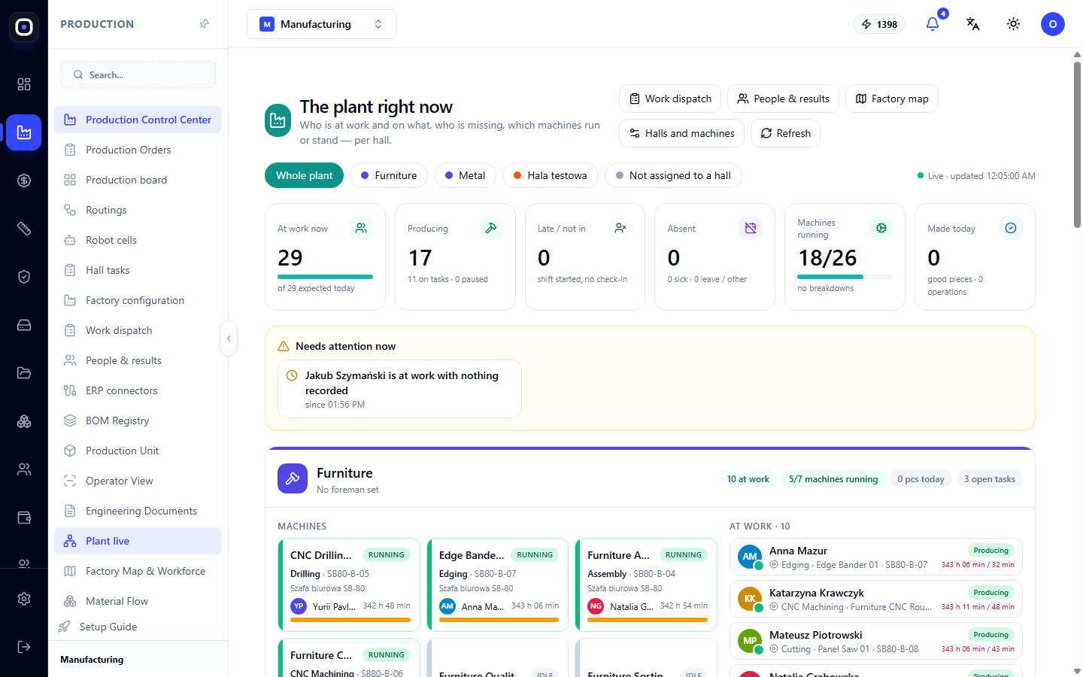The height and width of the screenshot is (677, 1083).
Task: Open the CNC Drilling machine card
Action: 349,584
